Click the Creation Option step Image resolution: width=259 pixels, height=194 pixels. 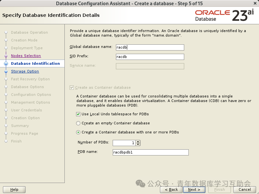pyautogui.click(x=26, y=118)
